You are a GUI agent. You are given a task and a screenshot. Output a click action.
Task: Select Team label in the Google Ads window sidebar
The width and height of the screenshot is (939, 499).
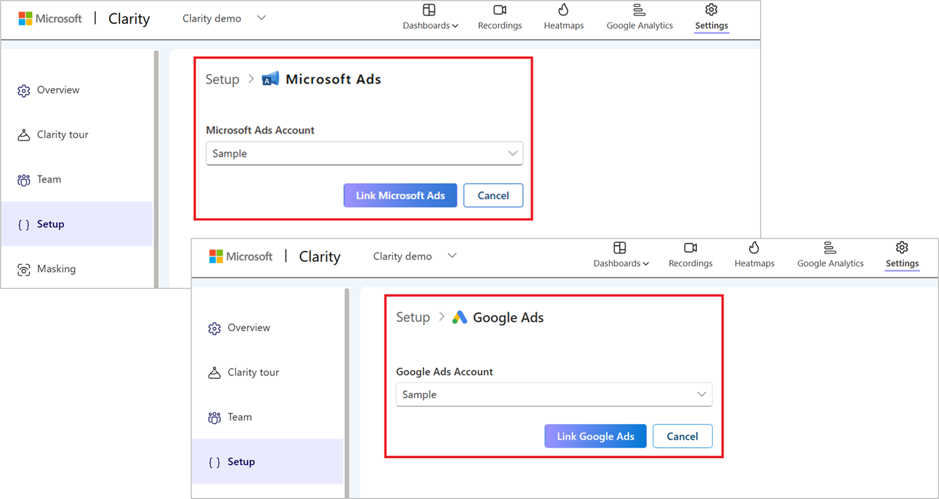(240, 417)
